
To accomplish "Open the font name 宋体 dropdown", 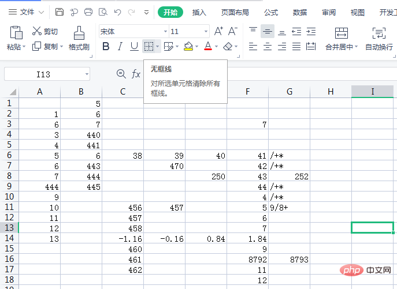I will [165, 32].
